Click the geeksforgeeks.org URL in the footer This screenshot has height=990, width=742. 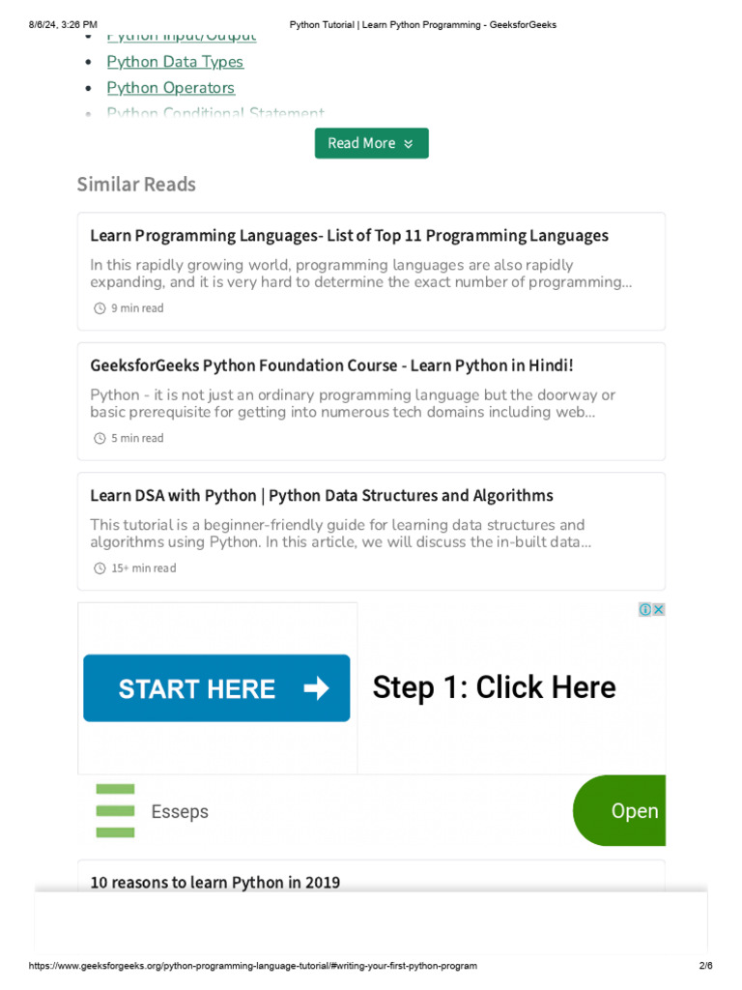tap(253, 967)
